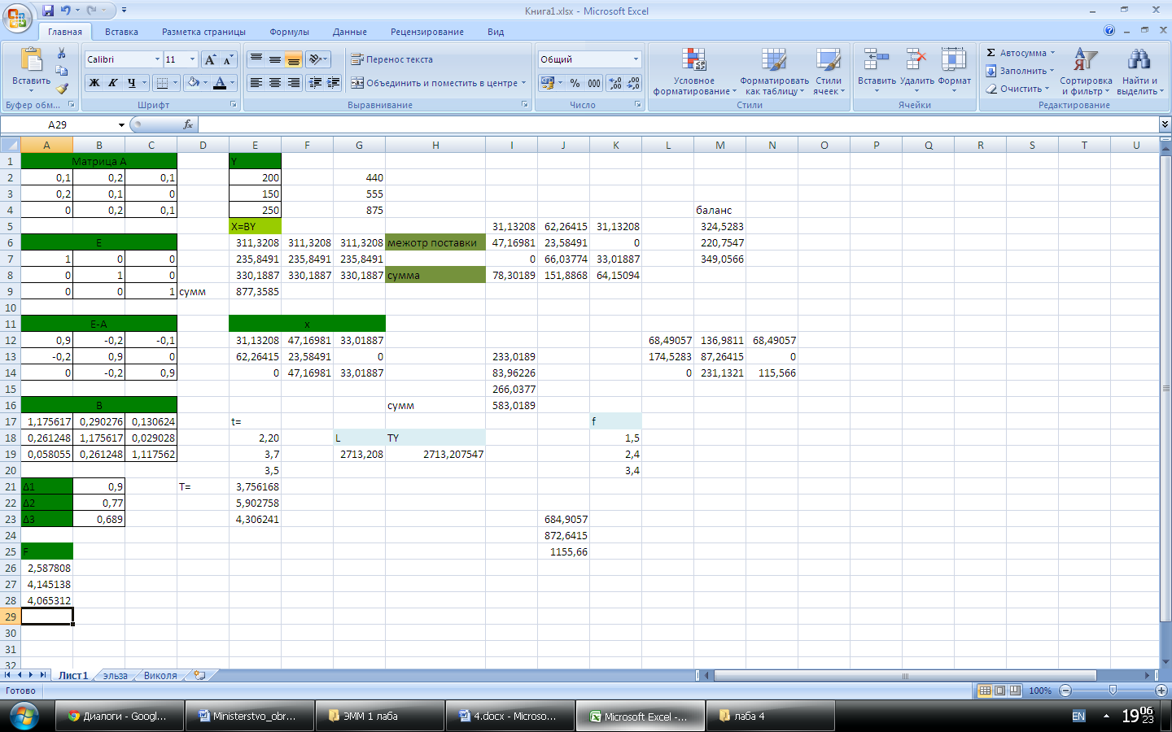Open sheet tab Эльза
This screenshot has height=732, width=1172.
(x=116, y=675)
